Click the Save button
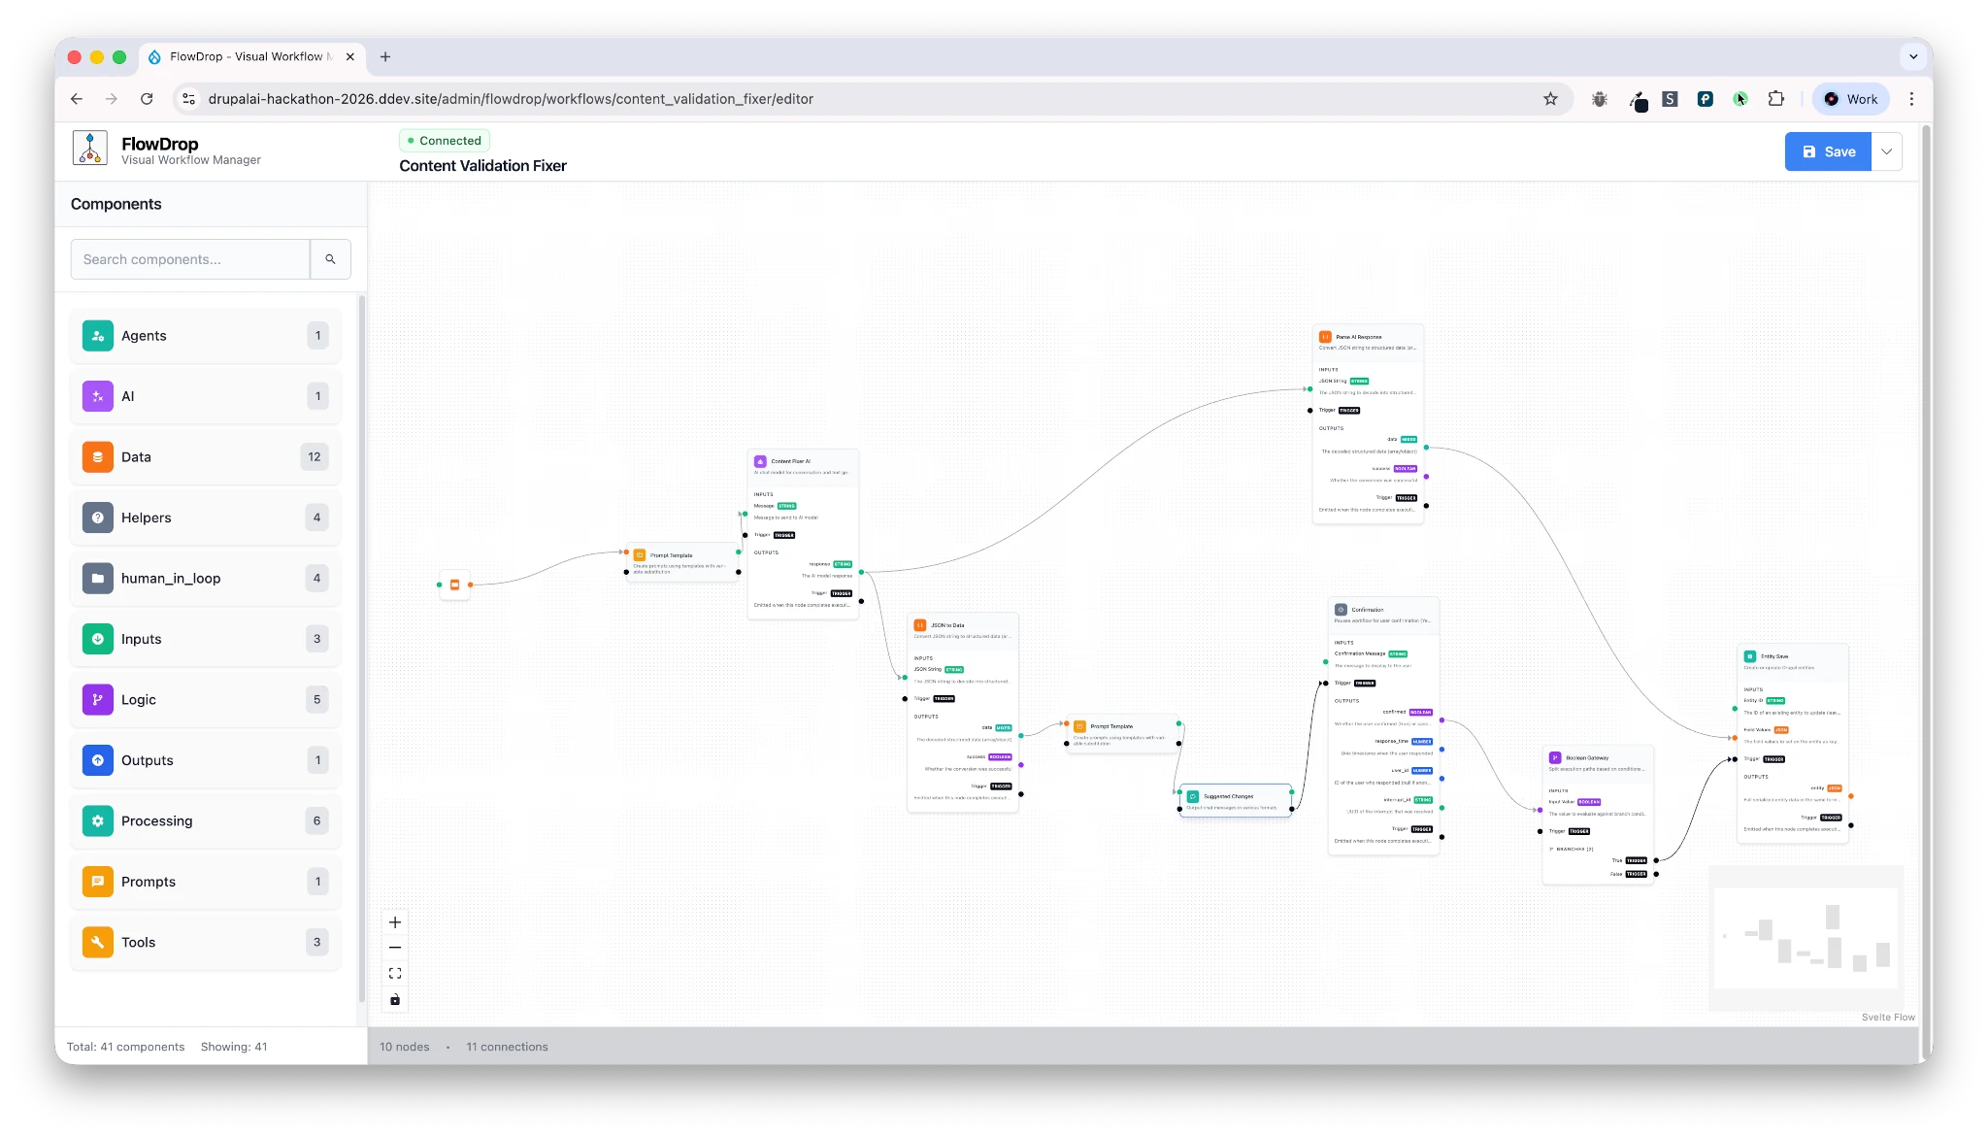1988x1137 pixels. click(x=1829, y=151)
